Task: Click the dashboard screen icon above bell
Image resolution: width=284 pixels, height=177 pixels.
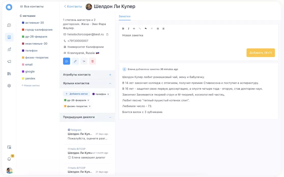Action: [9, 147]
